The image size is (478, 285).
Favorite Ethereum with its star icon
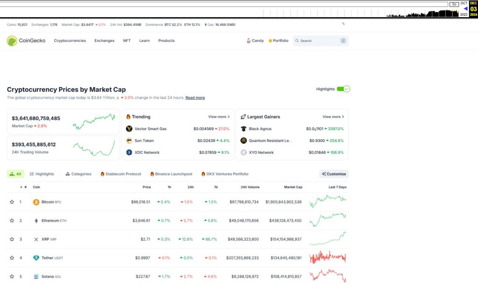(12, 221)
